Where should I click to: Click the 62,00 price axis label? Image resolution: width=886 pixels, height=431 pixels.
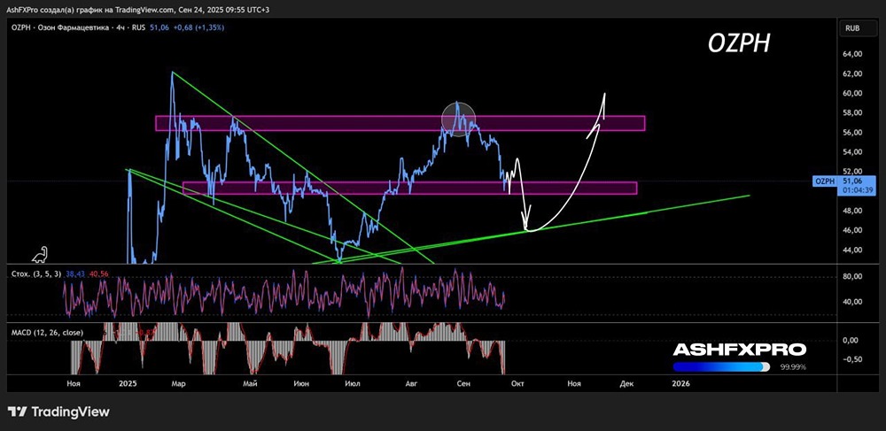pos(851,74)
